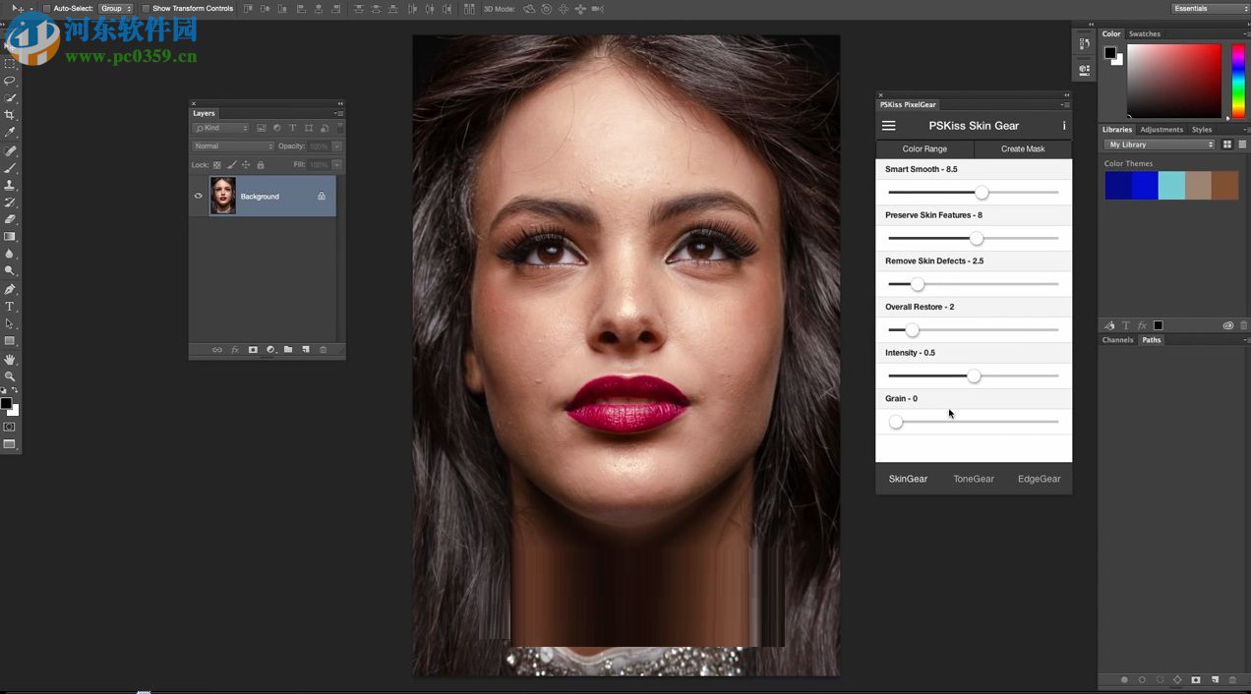This screenshot has width=1251, height=694.
Task: Enable Show Transform Controls checkbox
Action: tap(146, 9)
